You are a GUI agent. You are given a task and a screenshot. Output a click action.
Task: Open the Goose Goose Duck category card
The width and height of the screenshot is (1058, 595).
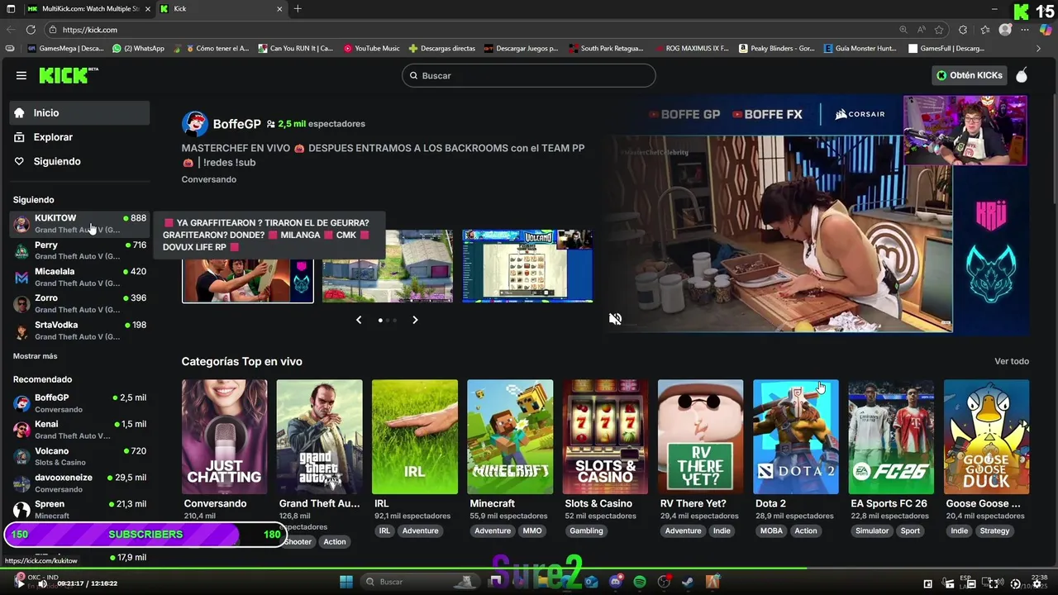point(986,436)
